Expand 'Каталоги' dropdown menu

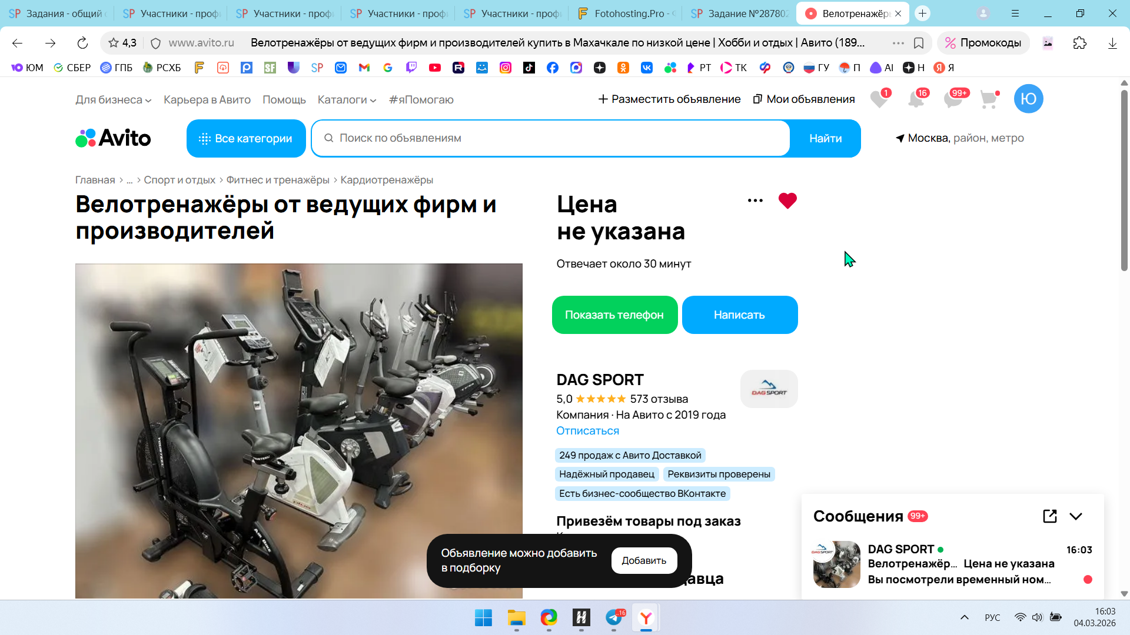(x=347, y=100)
